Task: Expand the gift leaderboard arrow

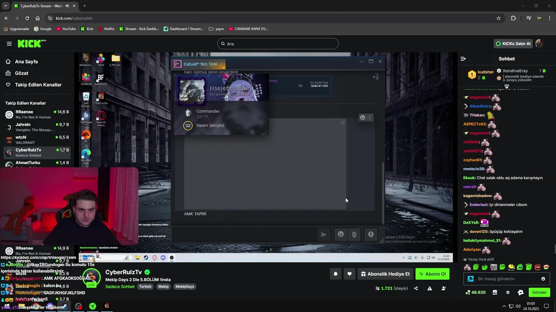Action: [x=506, y=87]
